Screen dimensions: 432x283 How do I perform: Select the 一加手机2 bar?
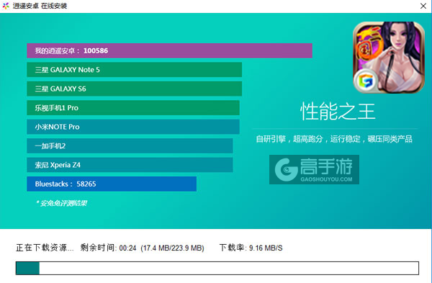pos(130,145)
